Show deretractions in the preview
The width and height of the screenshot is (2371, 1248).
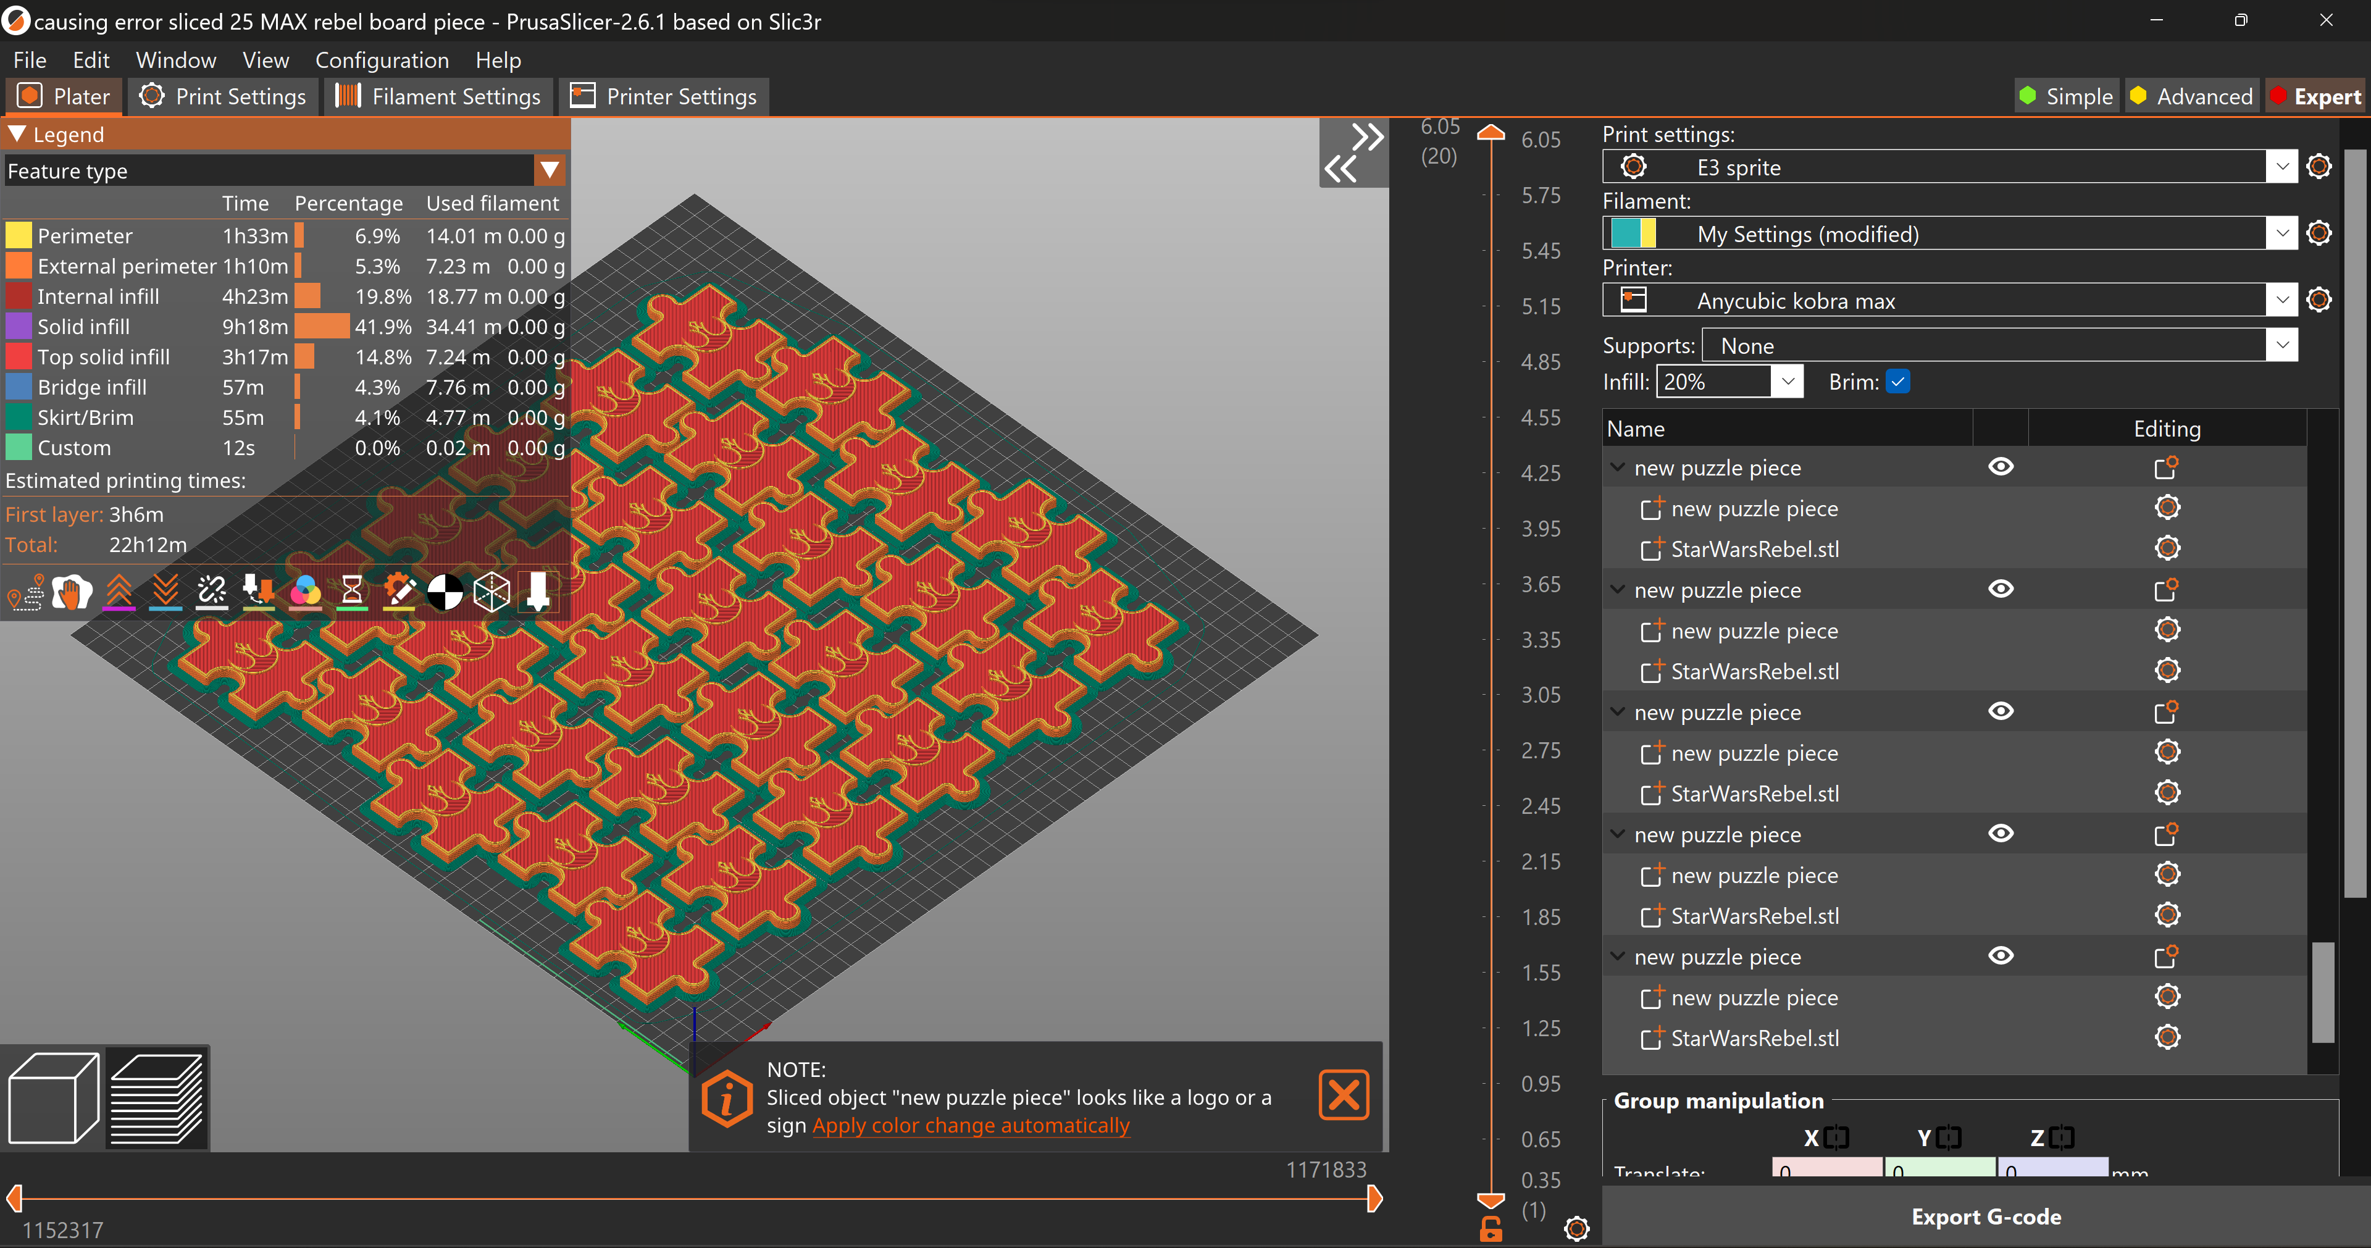click(165, 593)
